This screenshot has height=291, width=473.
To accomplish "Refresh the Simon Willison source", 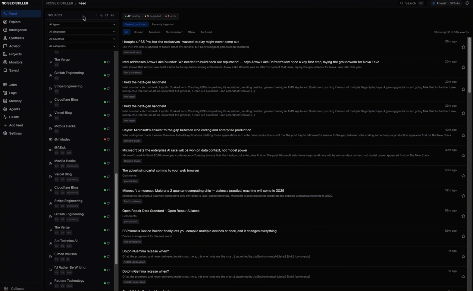I will point(108,257).
